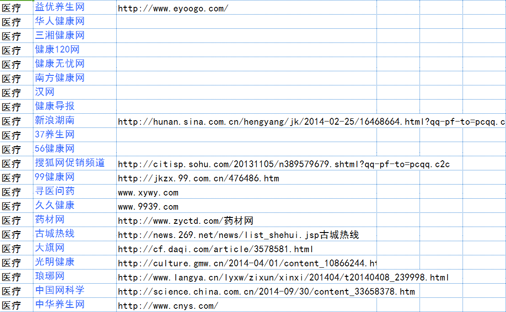Open the 健康导报 link
The height and width of the screenshot is (312, 506).
tap(54, 106)
